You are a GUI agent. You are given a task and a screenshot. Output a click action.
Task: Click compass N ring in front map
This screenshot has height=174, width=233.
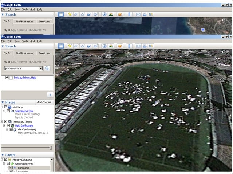(x=224, y=52)
